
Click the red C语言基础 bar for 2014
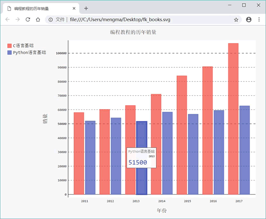pyautogui.click(x=156, y=144)
